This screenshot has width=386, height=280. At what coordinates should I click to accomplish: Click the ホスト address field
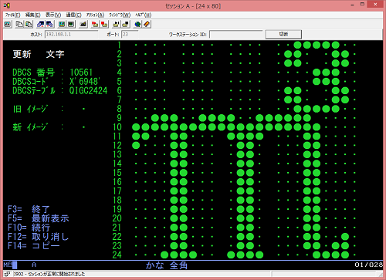pyautogui.click(x=71, y=34)
